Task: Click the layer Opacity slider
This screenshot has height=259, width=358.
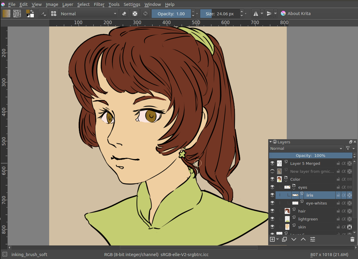Action: [x=310, y=156]
